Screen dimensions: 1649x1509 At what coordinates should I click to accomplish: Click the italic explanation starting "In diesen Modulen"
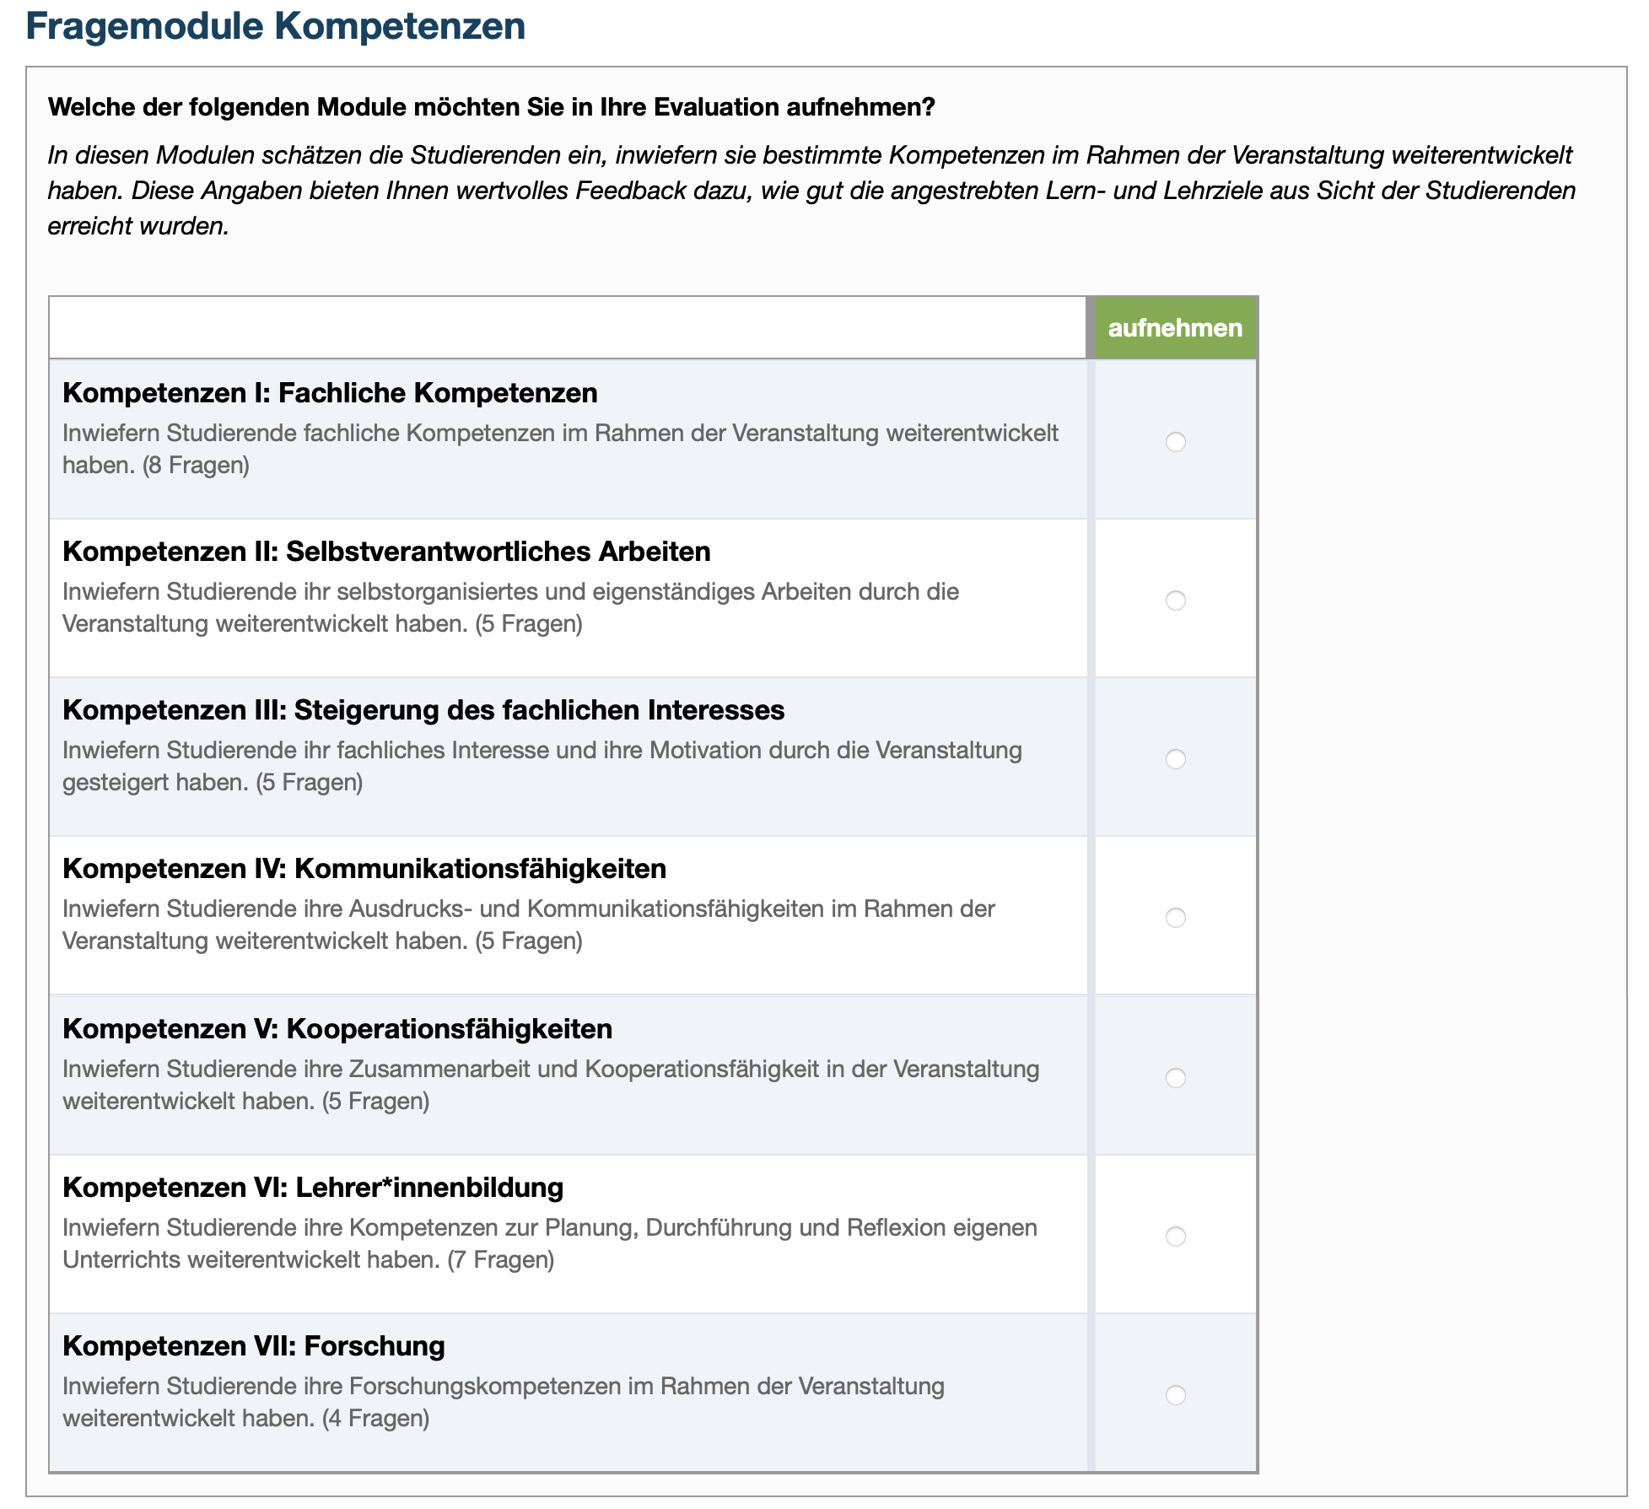811,191
